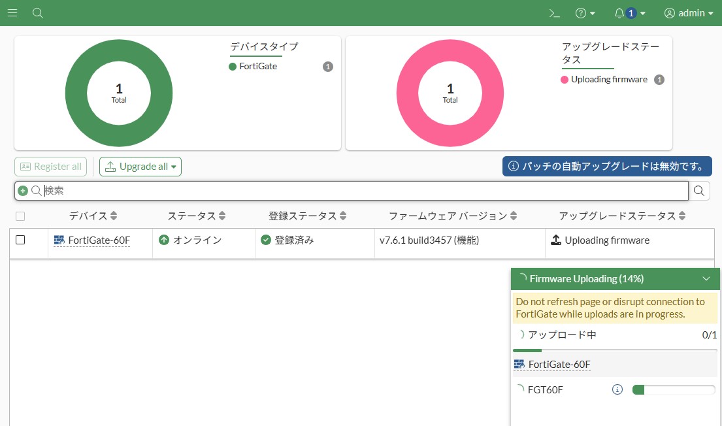Click the FGT60F info icon

click(x=617, y=390)
